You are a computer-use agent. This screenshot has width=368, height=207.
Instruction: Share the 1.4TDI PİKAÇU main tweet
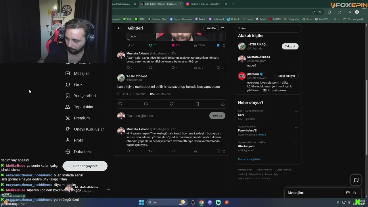coord(223,104)
